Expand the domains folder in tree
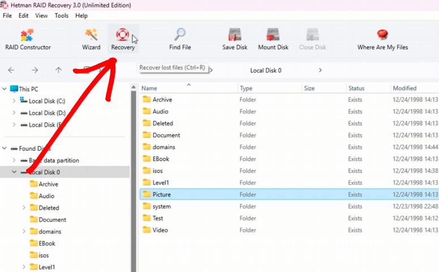This screenshot has width=439, height=272. [x=24, y=231]
